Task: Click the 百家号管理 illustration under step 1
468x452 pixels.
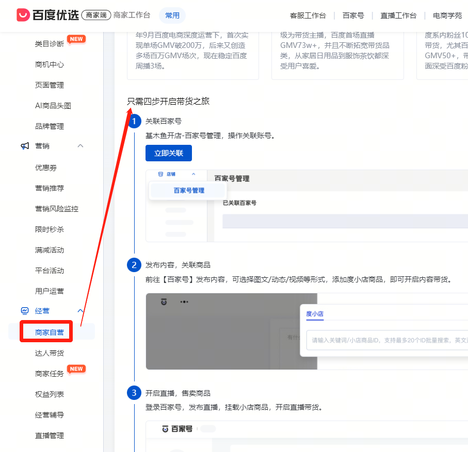Action: [307, 206]
